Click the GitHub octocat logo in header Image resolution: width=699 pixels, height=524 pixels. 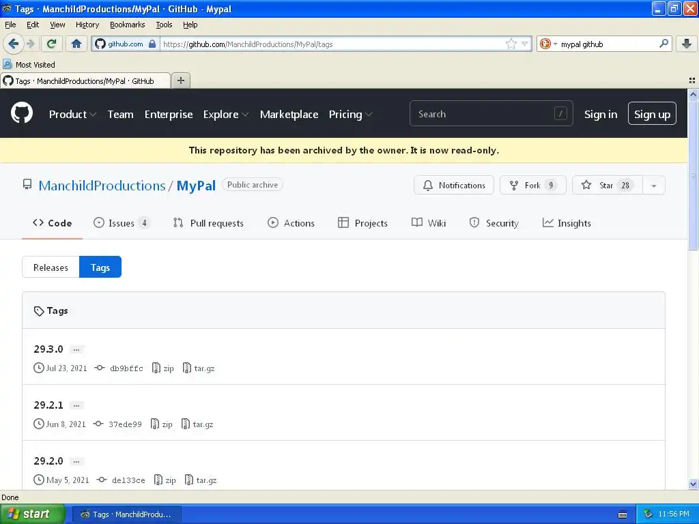coord(22,113)
